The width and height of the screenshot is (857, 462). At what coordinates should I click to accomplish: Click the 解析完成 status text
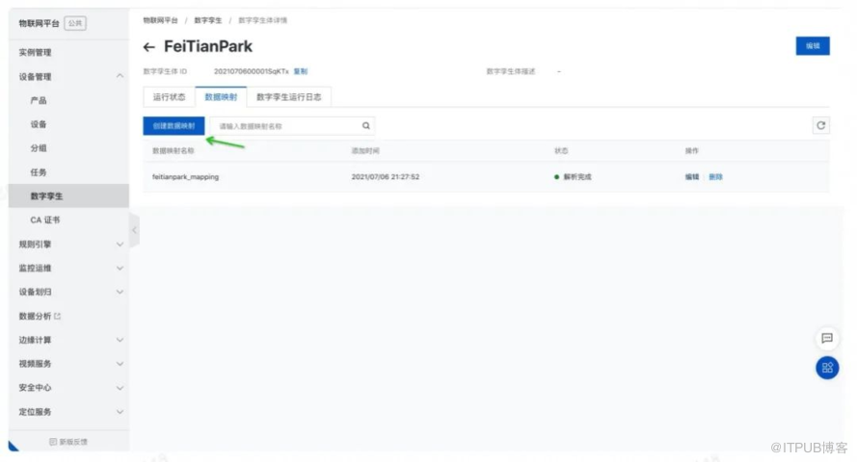coord(577,177)
